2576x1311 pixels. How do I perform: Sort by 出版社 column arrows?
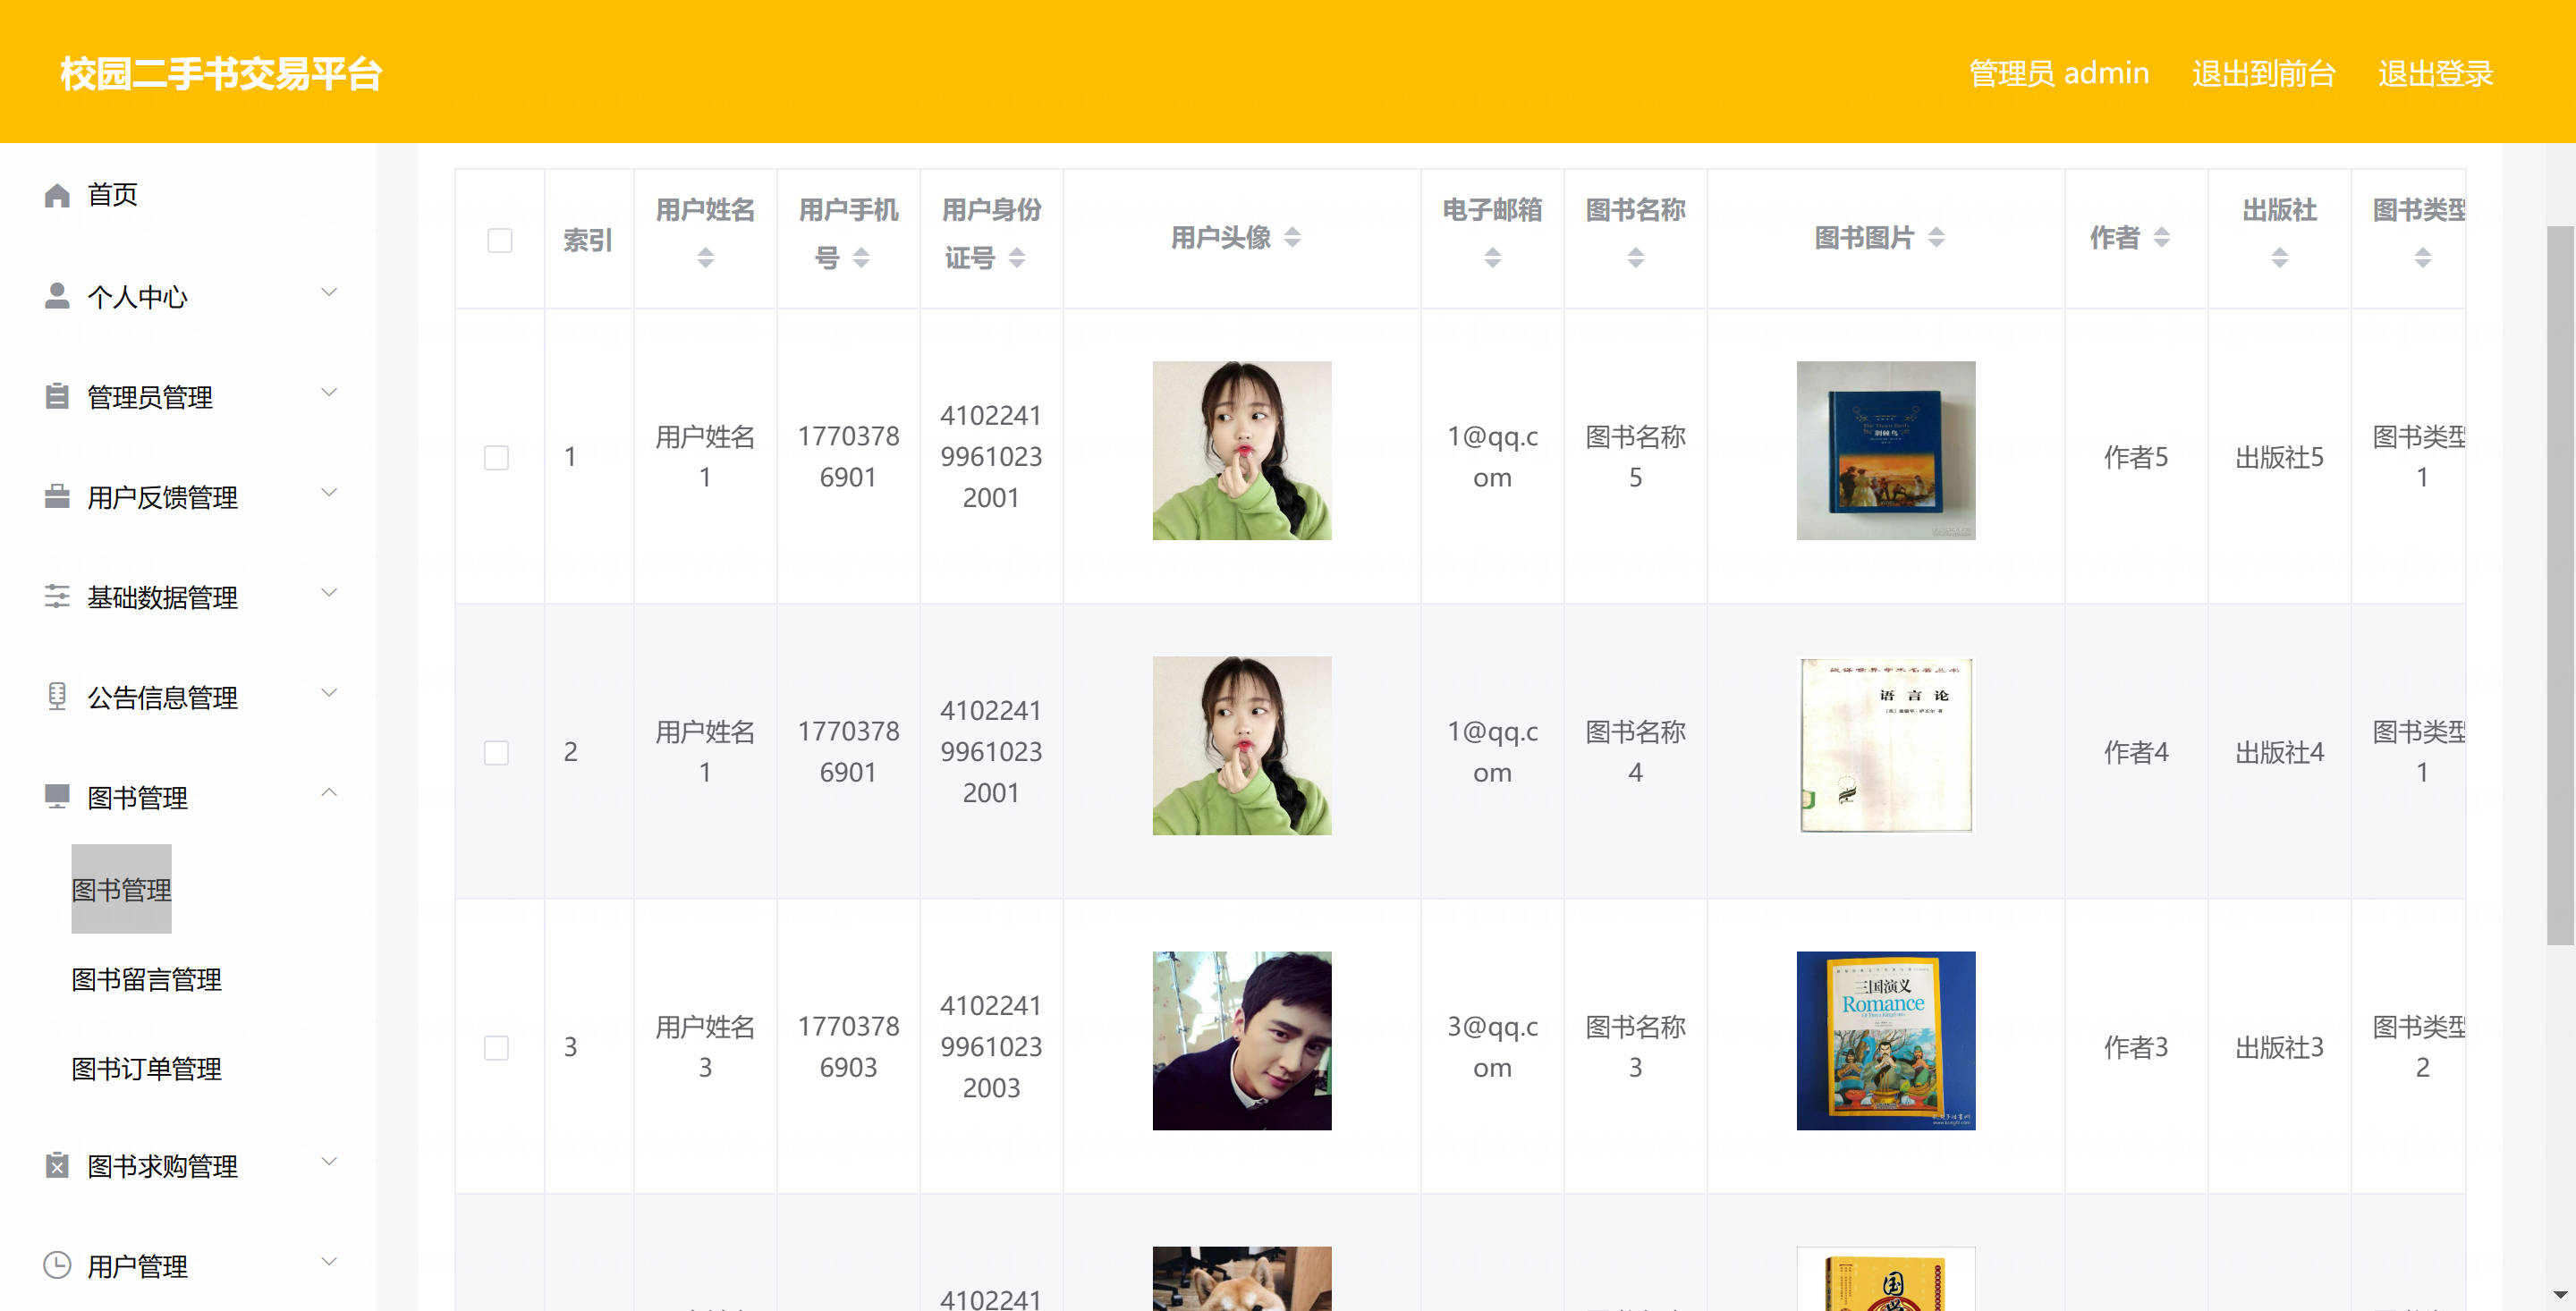pyautogui.click(x=2279, y=258)
